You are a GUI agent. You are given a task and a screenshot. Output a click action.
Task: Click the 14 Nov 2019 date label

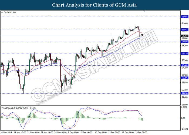[6, 133]
